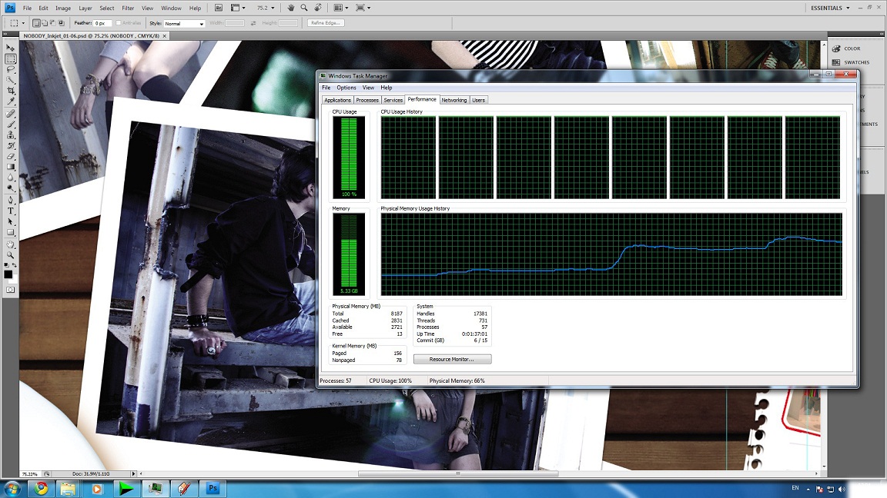Click the Zoom tool in application bar
This screenshot has height=498, width=887.
pyautogui.click(x=304, y=8)
